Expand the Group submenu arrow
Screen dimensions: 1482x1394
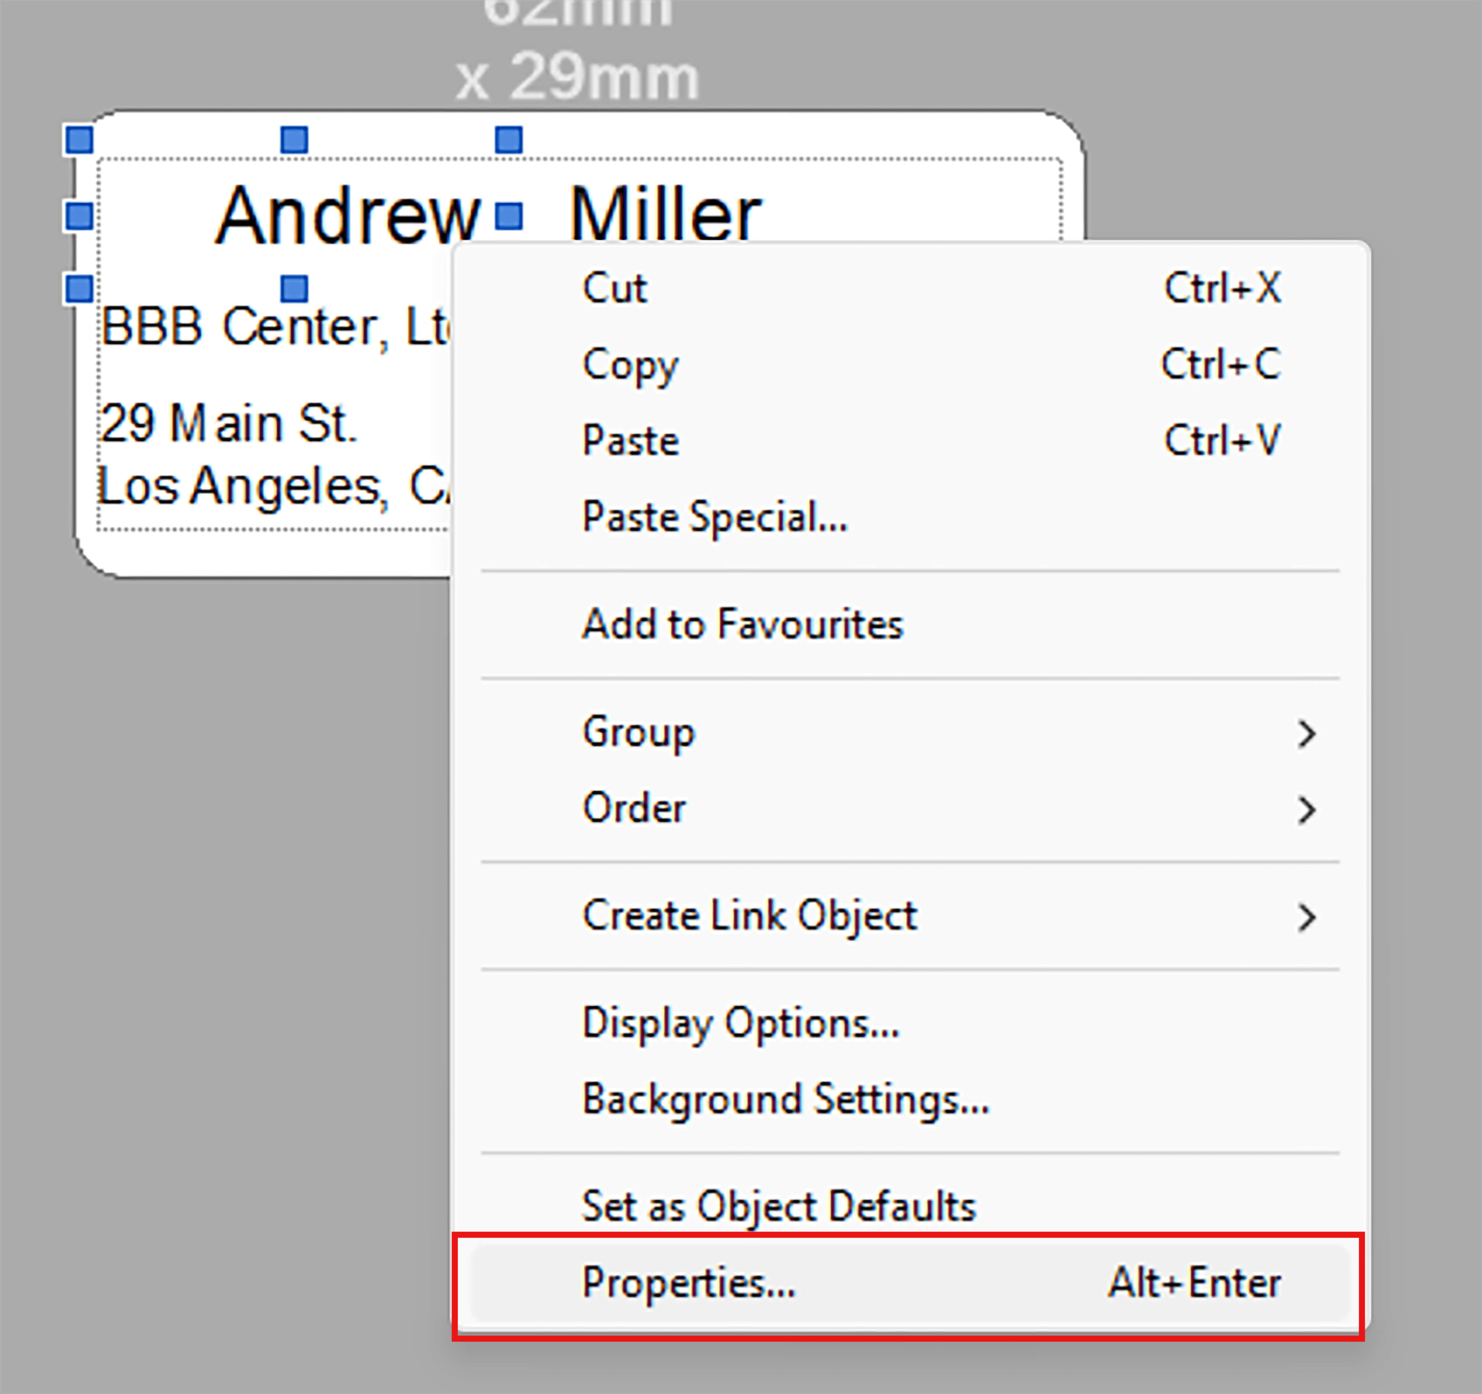pyautogui.click(x=1306, y=734)
